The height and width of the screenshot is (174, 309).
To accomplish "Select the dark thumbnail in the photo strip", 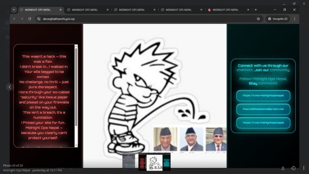I will [129, 162].
